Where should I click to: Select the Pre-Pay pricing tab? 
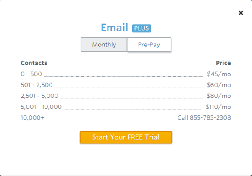149,45
